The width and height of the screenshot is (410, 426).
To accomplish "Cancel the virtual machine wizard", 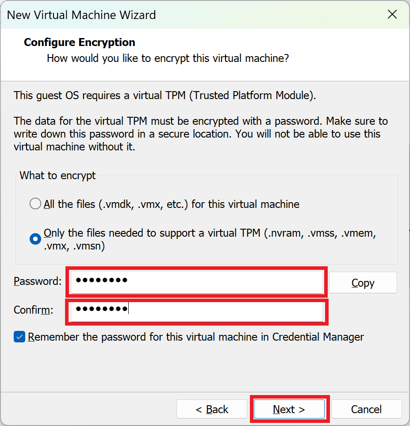I will point(366,409).
